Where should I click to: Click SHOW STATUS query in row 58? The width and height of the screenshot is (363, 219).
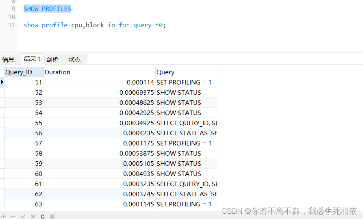pos(186,154)
